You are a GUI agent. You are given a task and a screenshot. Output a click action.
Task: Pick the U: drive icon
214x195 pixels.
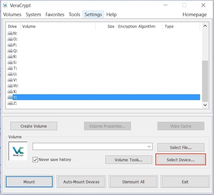[10, 74]
